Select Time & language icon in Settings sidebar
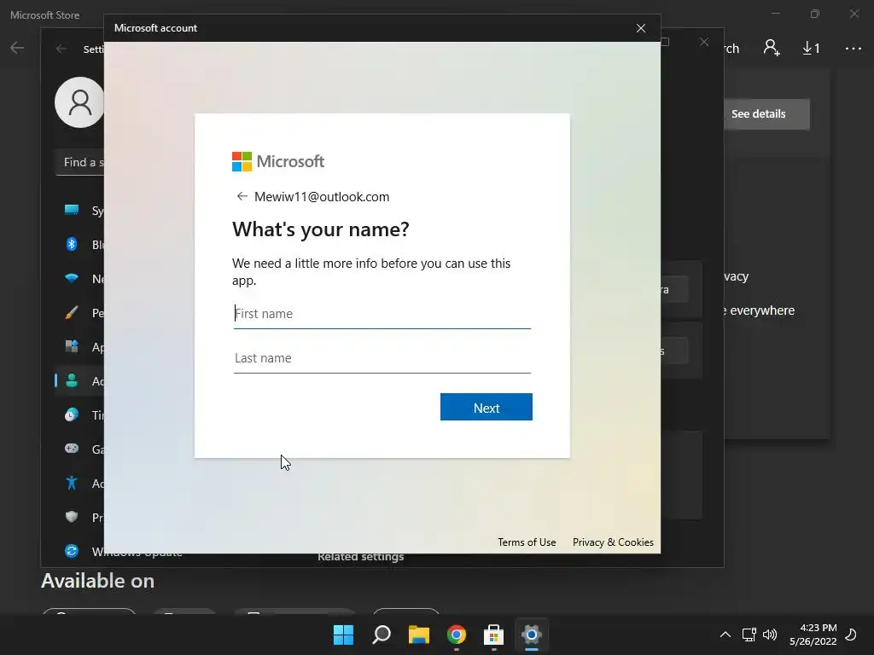The image size is (874, 655). [72, 414]
